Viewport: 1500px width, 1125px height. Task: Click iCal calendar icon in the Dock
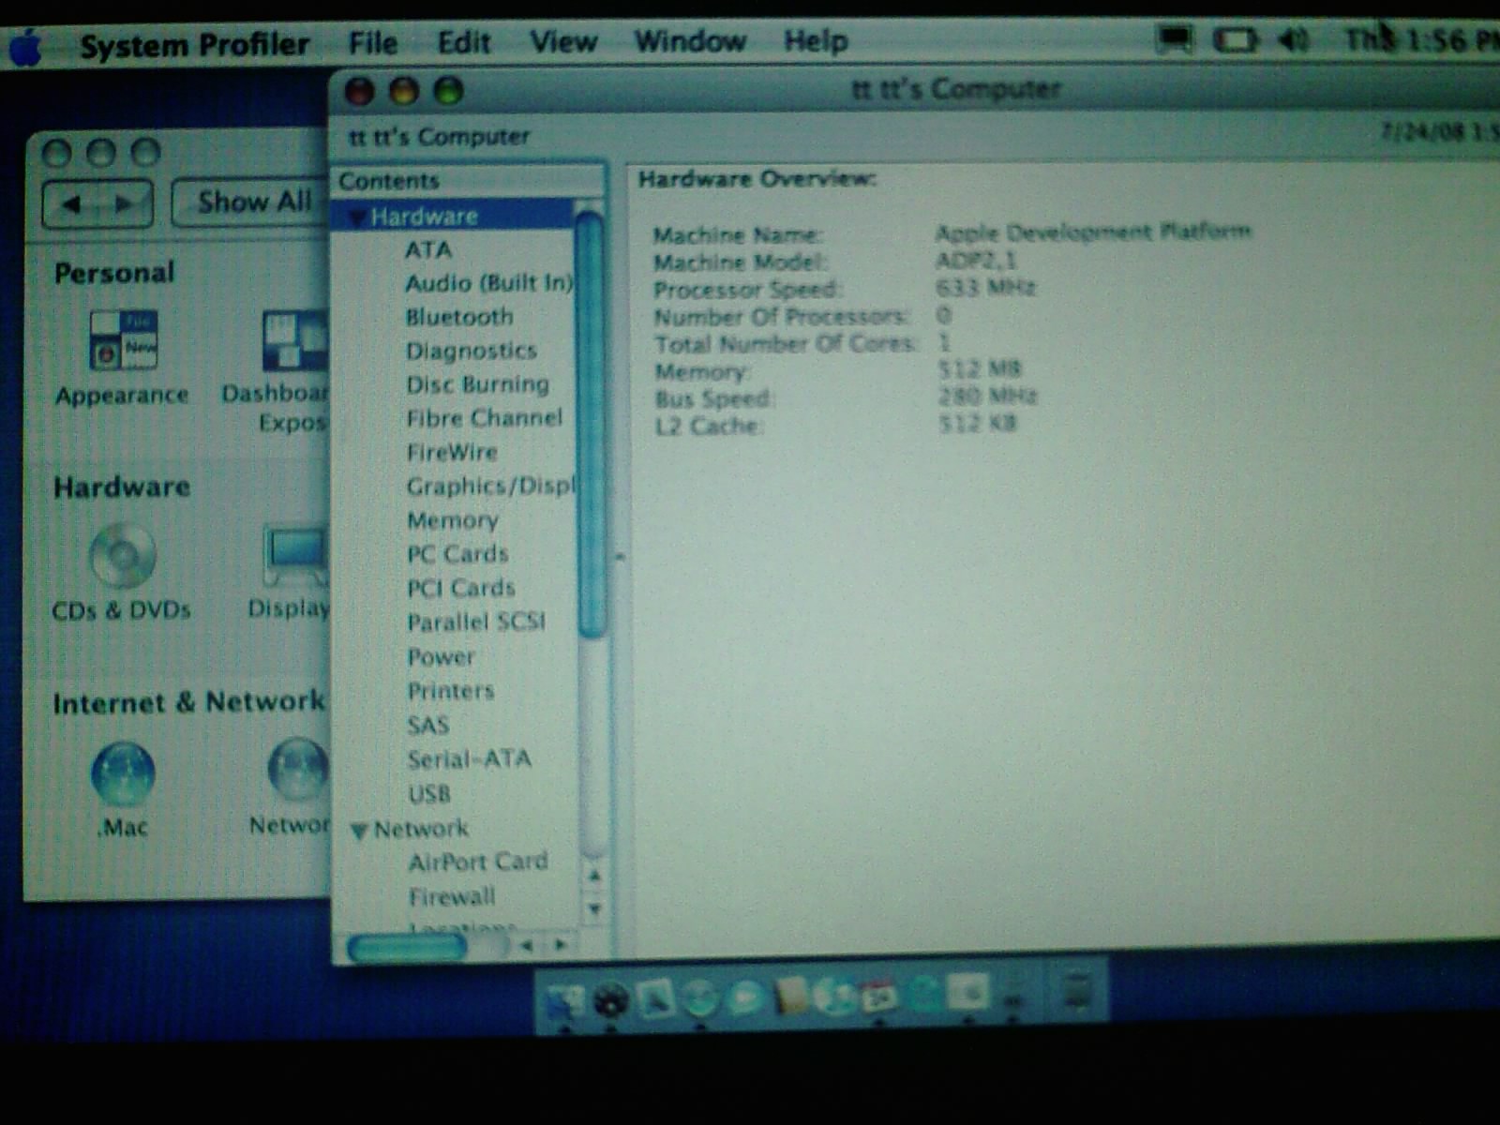[x=878, y=996]
